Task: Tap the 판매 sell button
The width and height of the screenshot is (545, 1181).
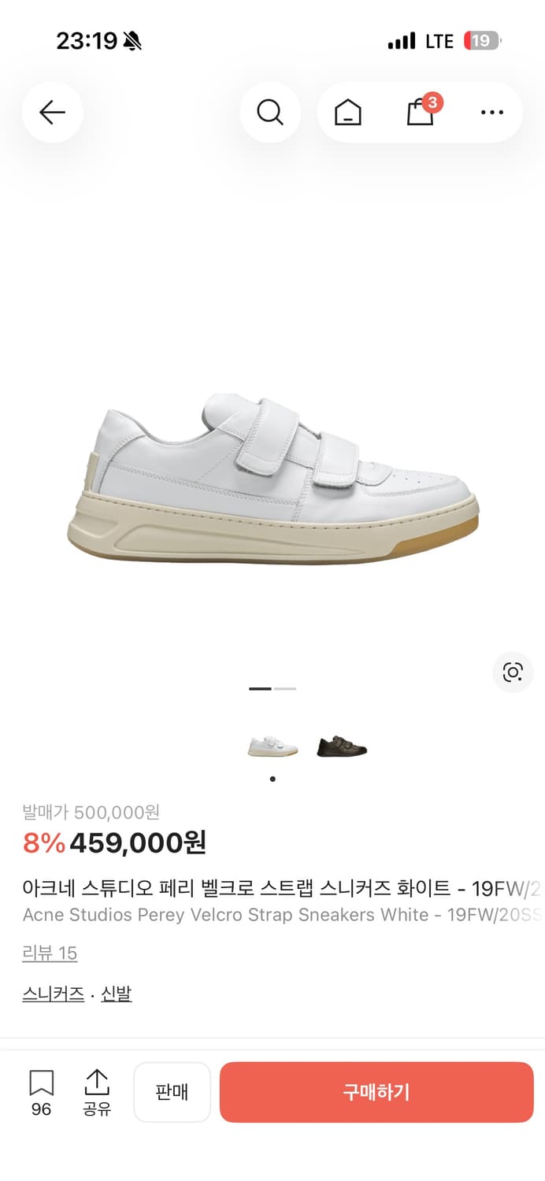Action: [172, 1092]
